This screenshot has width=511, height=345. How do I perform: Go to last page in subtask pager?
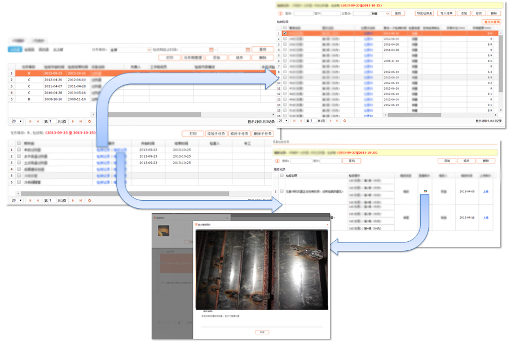click(81, 200)
